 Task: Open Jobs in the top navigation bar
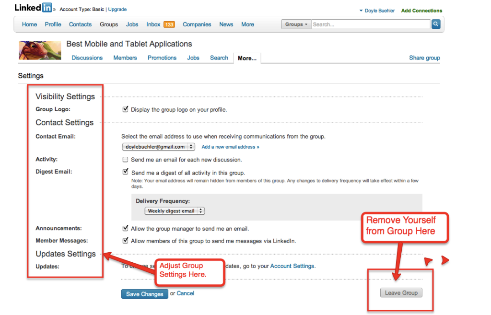[x=132, y=24]
